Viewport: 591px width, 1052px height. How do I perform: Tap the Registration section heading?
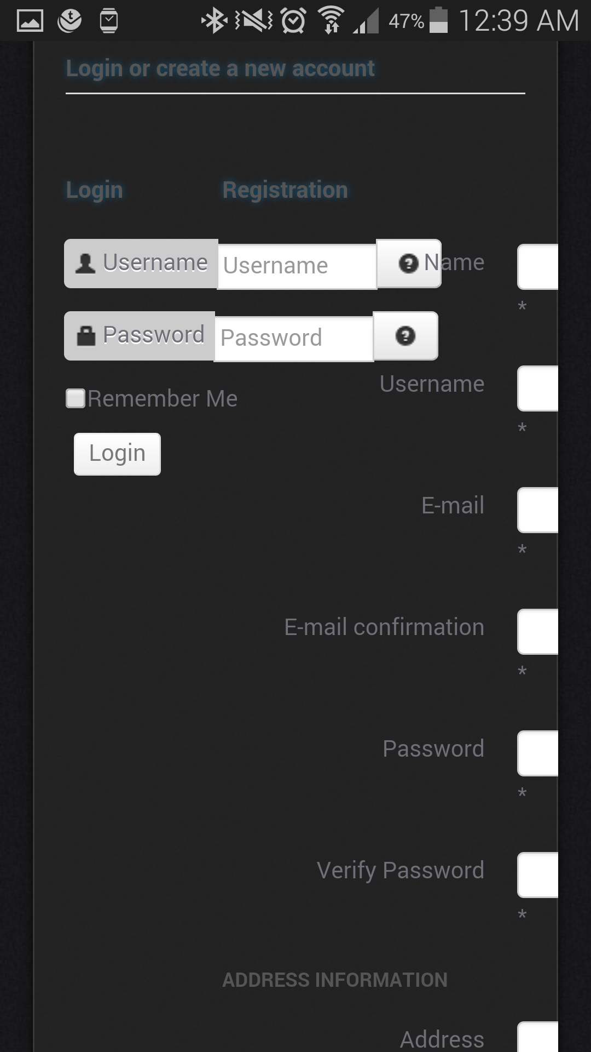pyautogui.click(x=285, y=190)
